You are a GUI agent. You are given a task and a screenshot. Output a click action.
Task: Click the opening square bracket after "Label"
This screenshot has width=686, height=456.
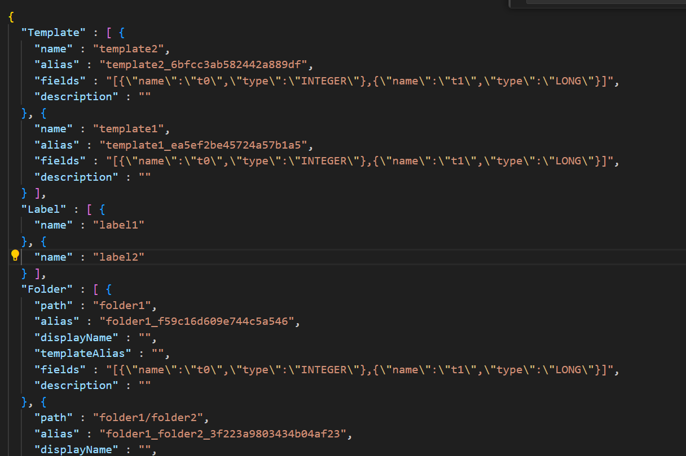(89, 209)
